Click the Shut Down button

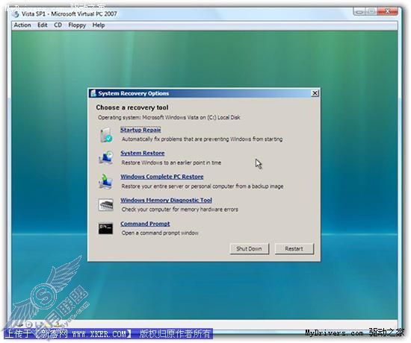[250, 248]
